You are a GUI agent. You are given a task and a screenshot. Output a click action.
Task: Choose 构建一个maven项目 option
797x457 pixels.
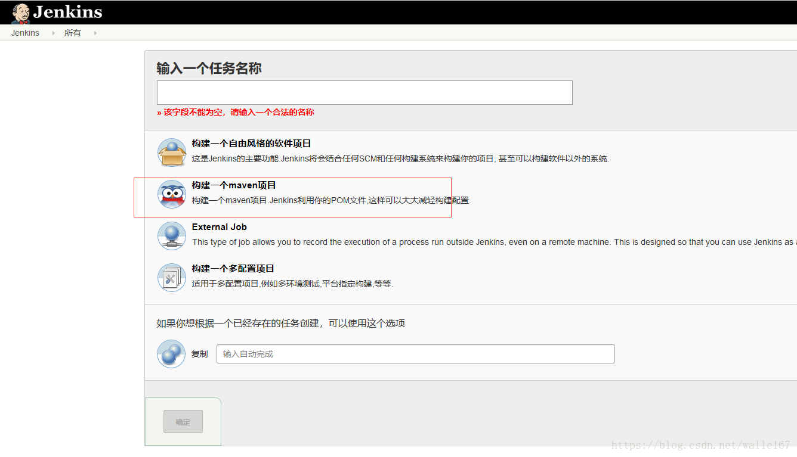tap(234, 185)
